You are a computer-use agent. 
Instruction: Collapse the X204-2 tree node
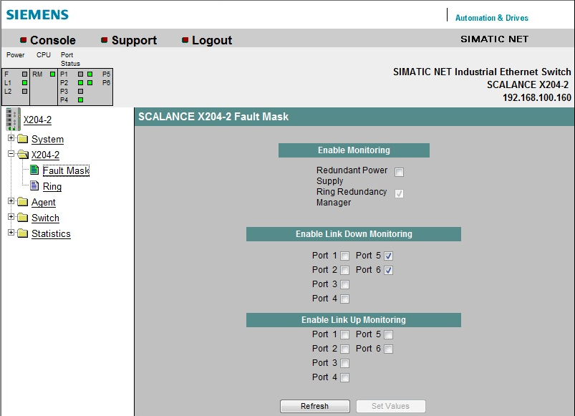[x=10, y=154]
